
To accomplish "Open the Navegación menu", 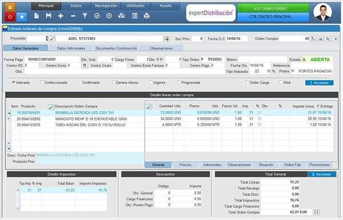I will (x=106, y=6).
